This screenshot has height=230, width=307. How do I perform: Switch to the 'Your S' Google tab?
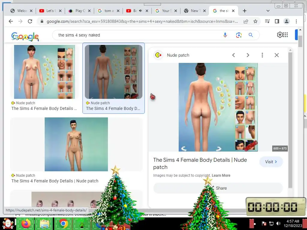coord(166,11)
